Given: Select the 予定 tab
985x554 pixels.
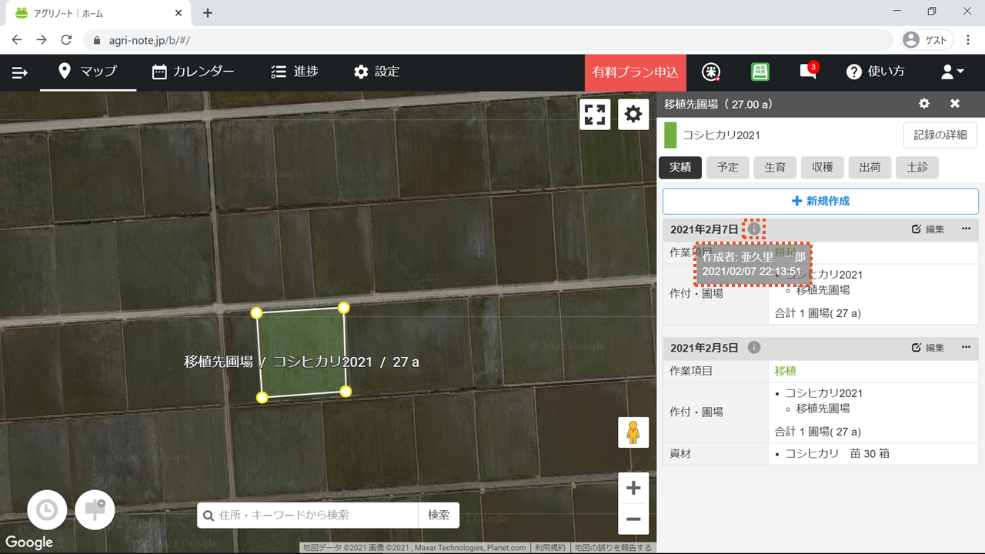Looking at the screenshot, I should pyautogui.click(x=728, y=167).
